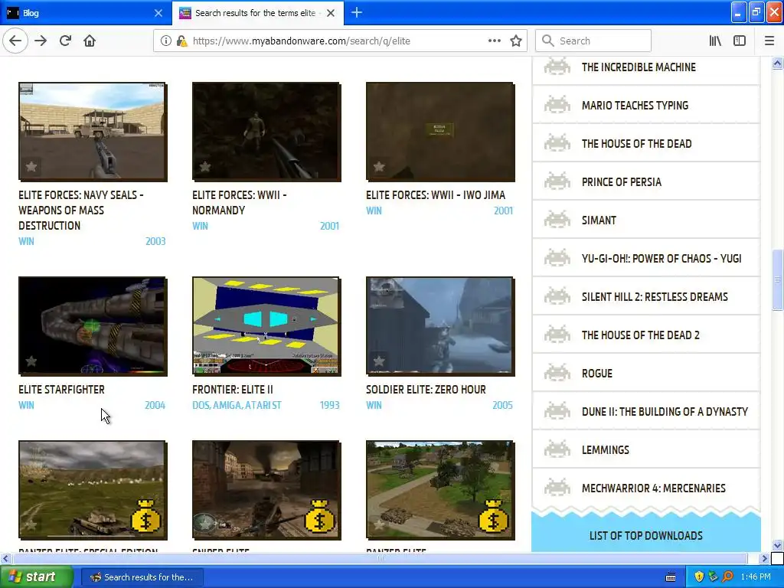Click horizontal scrollbar right arrow
784x588 pixels.
pyautogui.click(x=765, y=558)
